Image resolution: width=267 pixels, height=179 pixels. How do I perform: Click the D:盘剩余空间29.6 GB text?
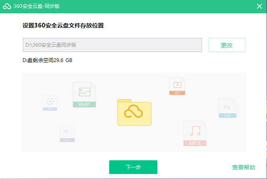[x=47, y=60]
